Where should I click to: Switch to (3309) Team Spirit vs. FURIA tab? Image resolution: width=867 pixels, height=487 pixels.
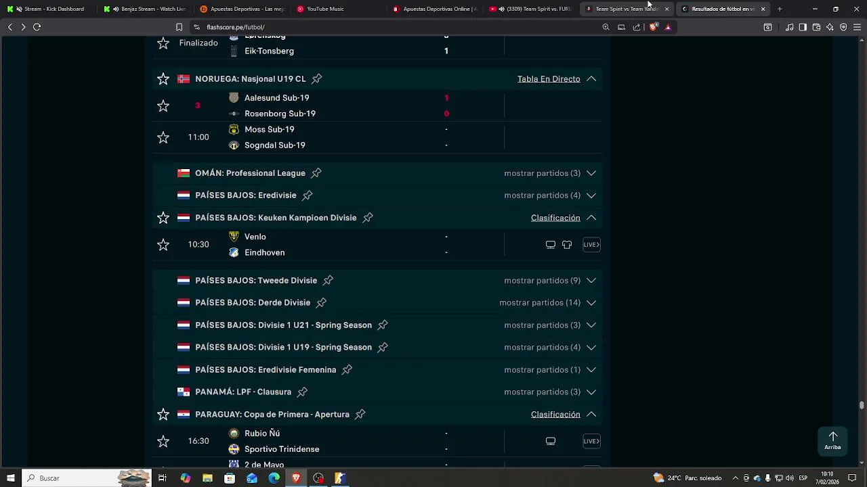tap(532, 9)
